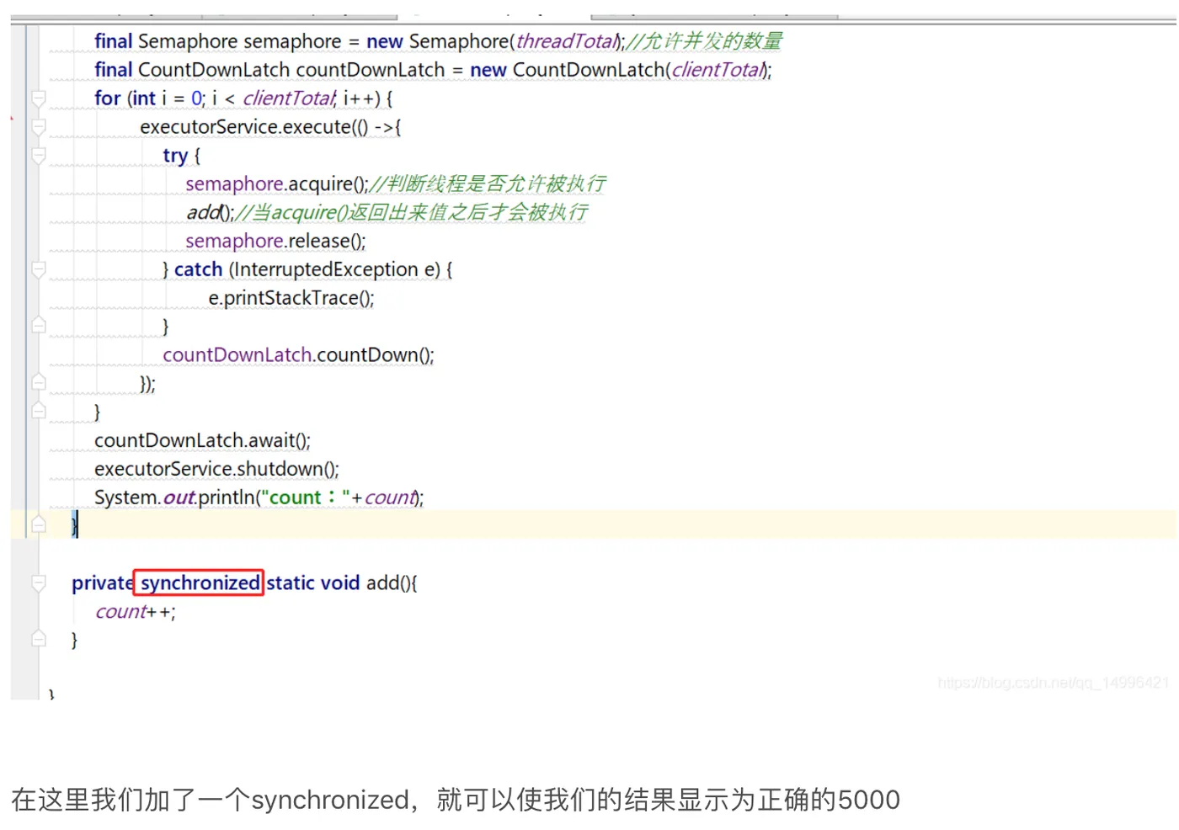
Task: Click the 'executorService.execute(() ->{' line
Action: click(x=270, y=127)
